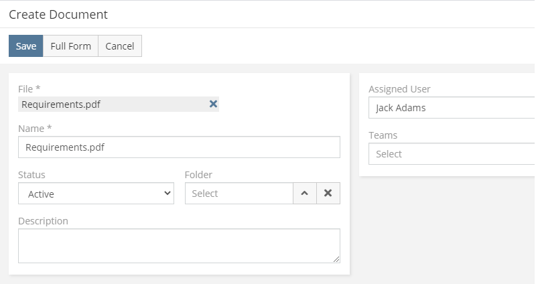Remove the attached Requirements.pdf file
Screen dimensions: 536x284
(x=213, y=104)
